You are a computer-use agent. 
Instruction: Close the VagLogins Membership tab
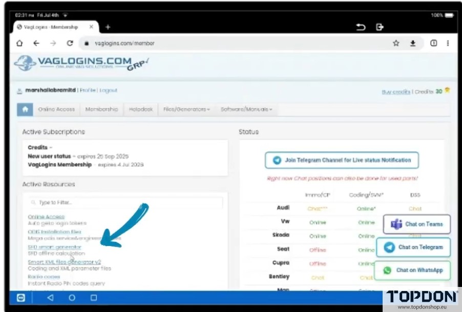coord(92,27)
